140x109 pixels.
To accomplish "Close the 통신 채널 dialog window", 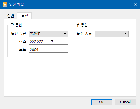I will tap(135, 4).
